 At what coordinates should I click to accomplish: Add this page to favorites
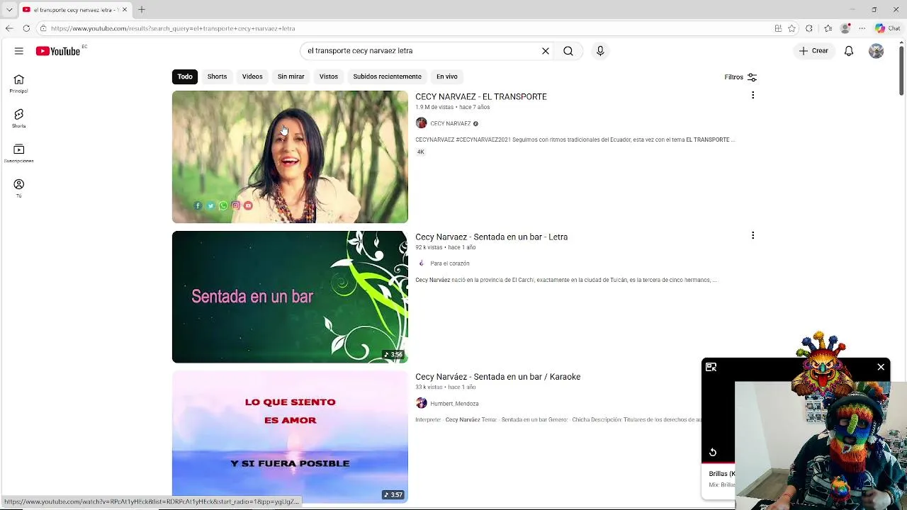792,28
